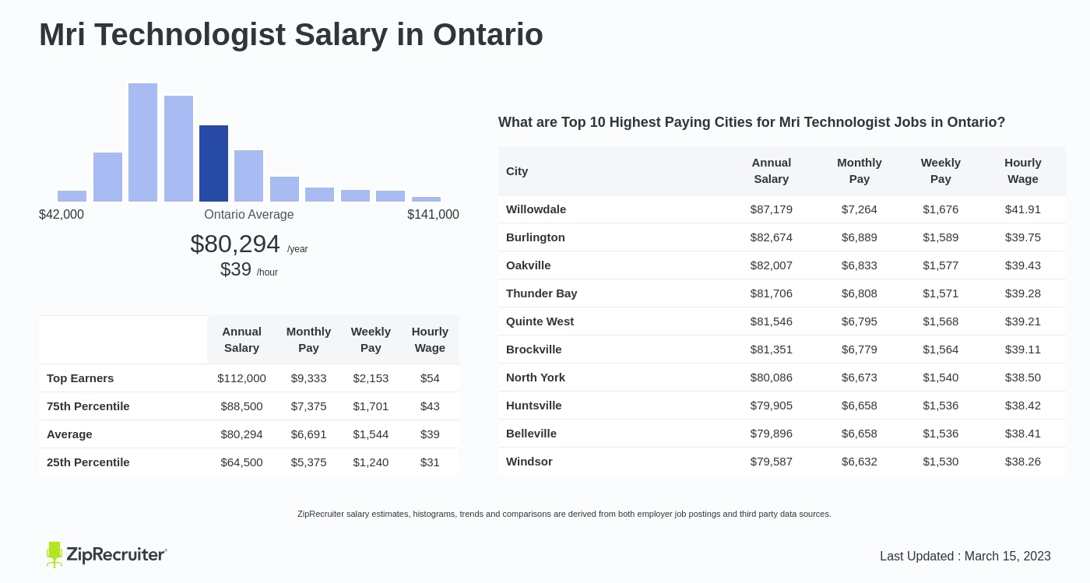Screen dimensions: 1090x583
Task: Click the $54 hourly wage cell
Action: click(x=430, y=378)
